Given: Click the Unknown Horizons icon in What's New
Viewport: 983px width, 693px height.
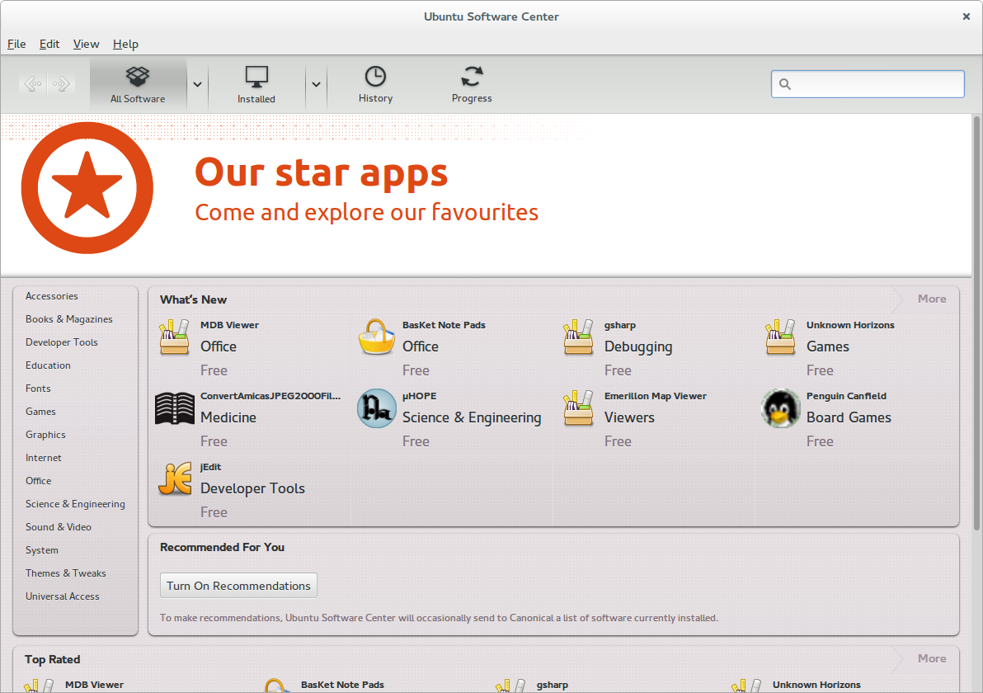Looking at the screenshot, I should (780, 337).
